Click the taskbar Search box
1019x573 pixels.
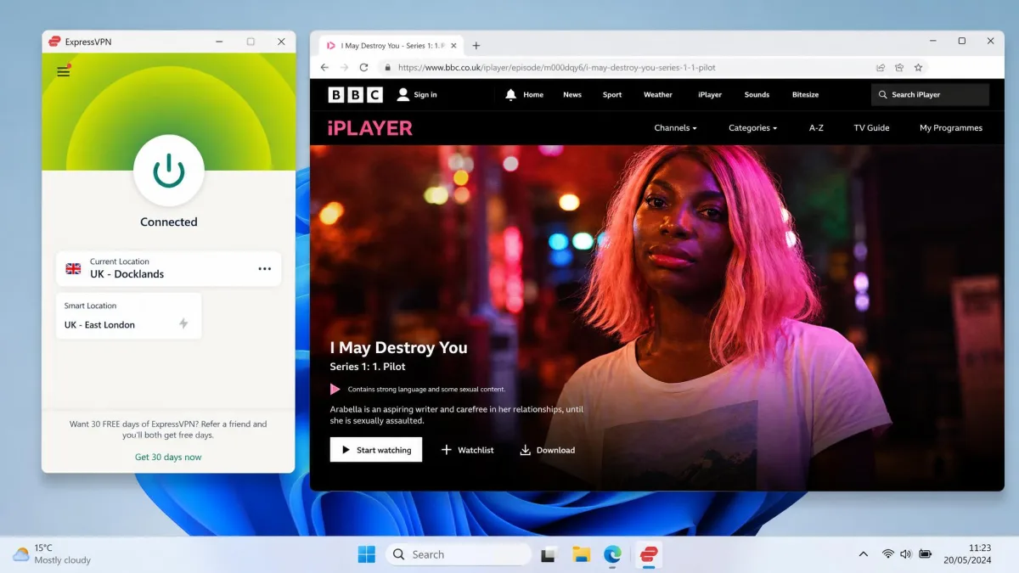tap(459, 554)
